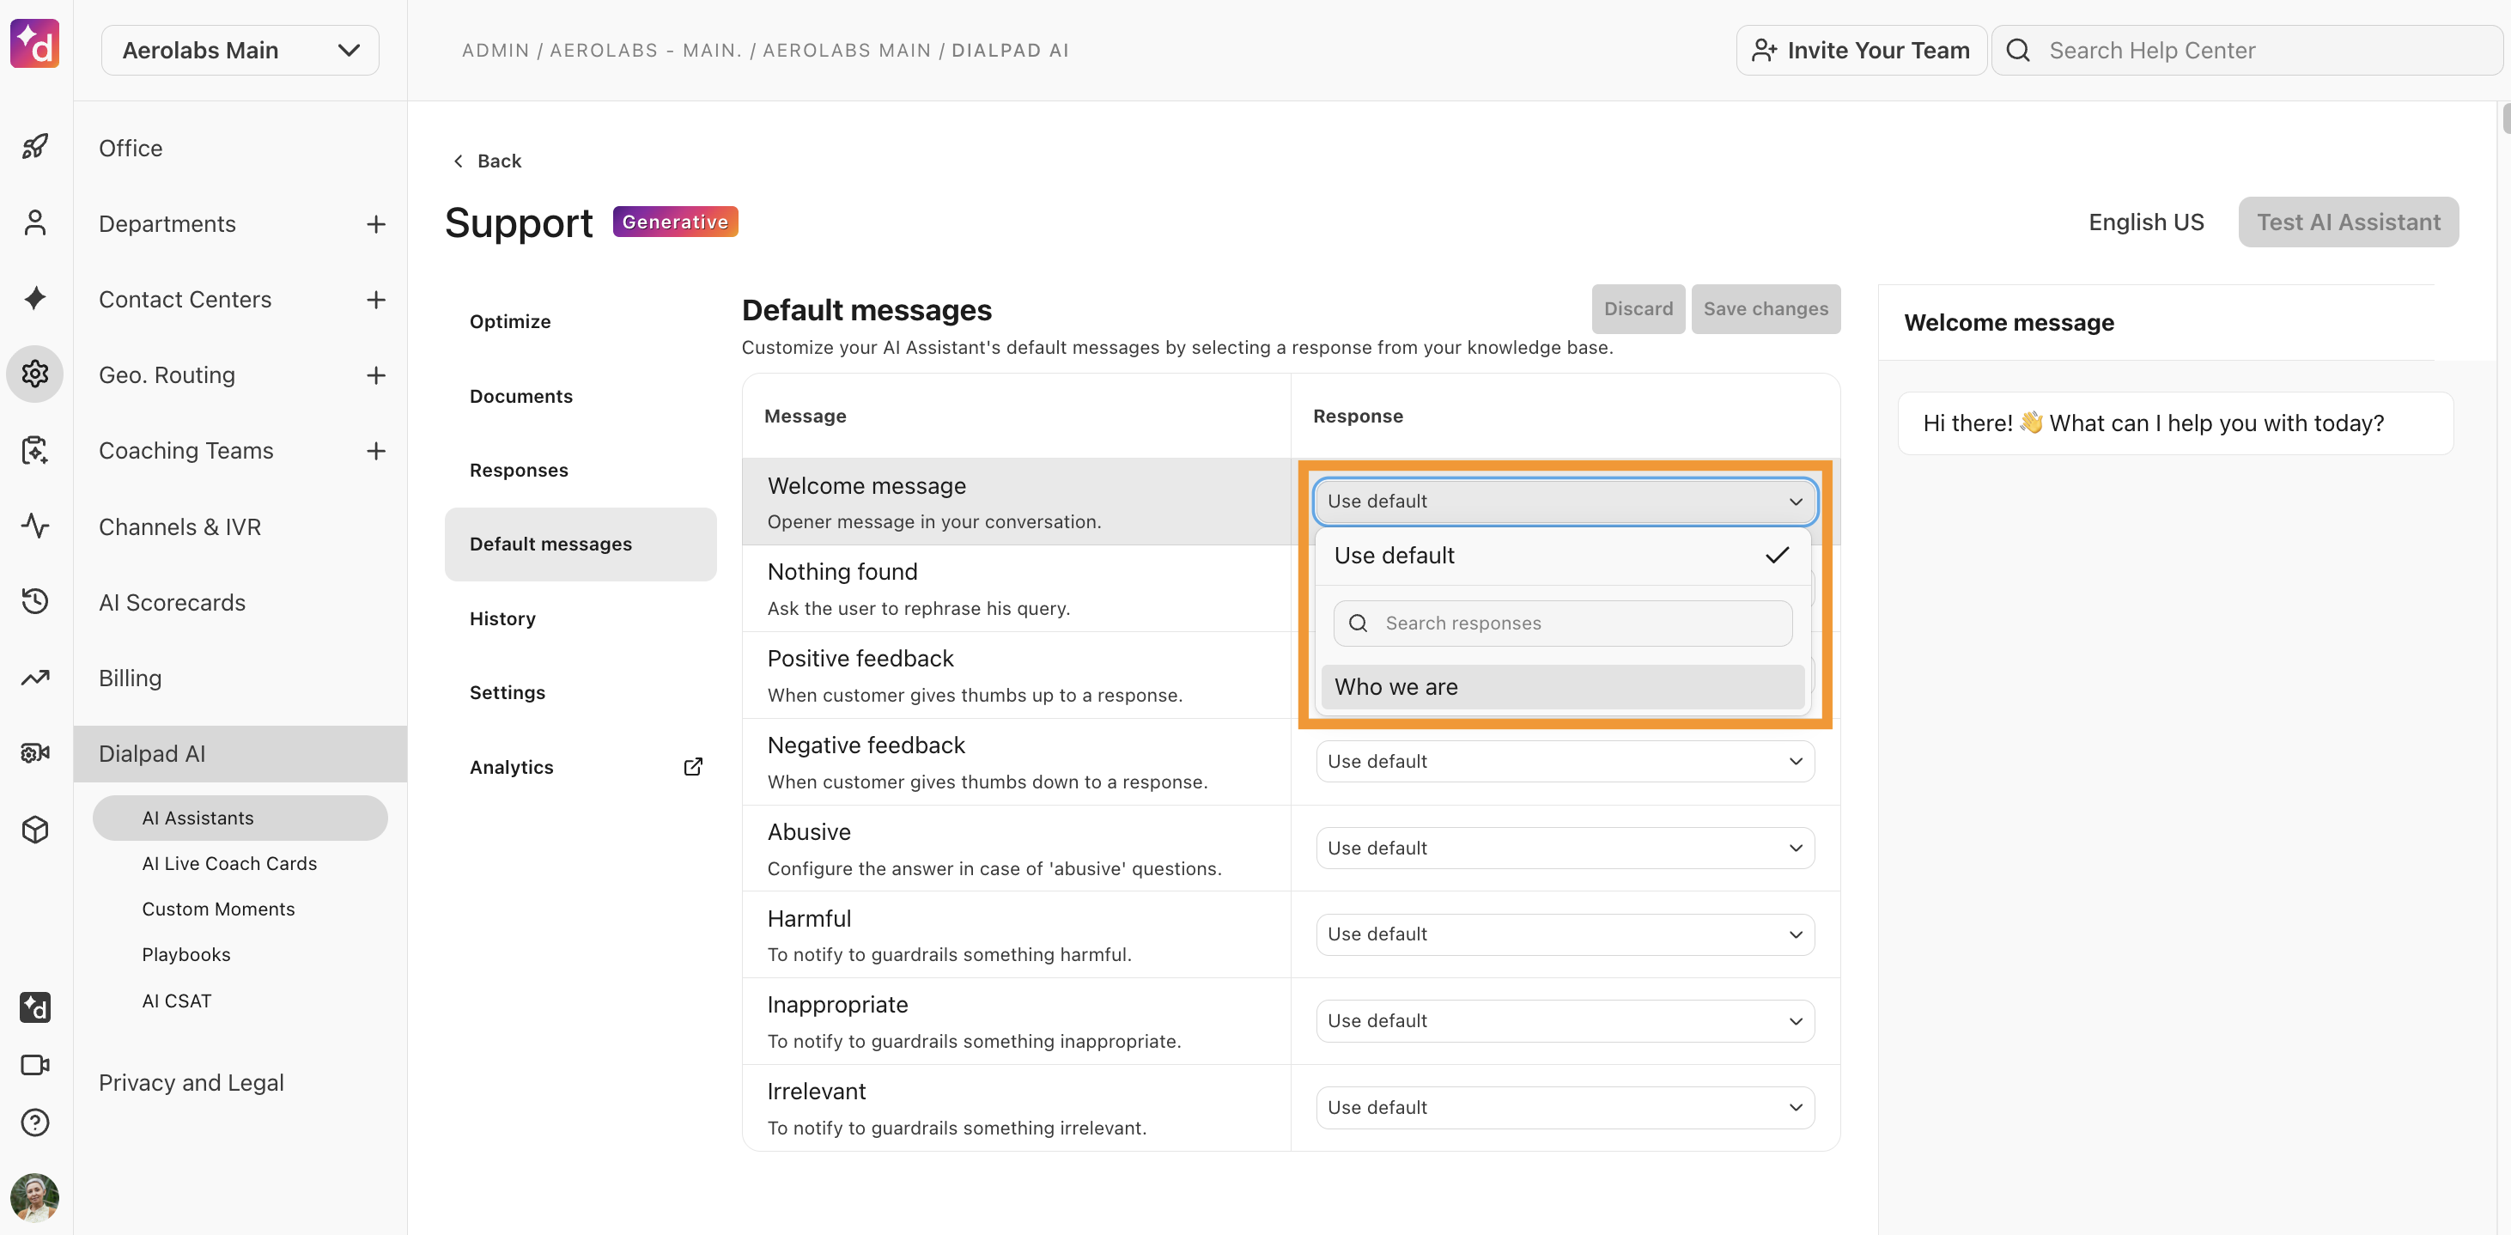Viewport: 2511px width, 1235px height.
Task: Open the user profile avatar
Action: (x=35, y=1197)
